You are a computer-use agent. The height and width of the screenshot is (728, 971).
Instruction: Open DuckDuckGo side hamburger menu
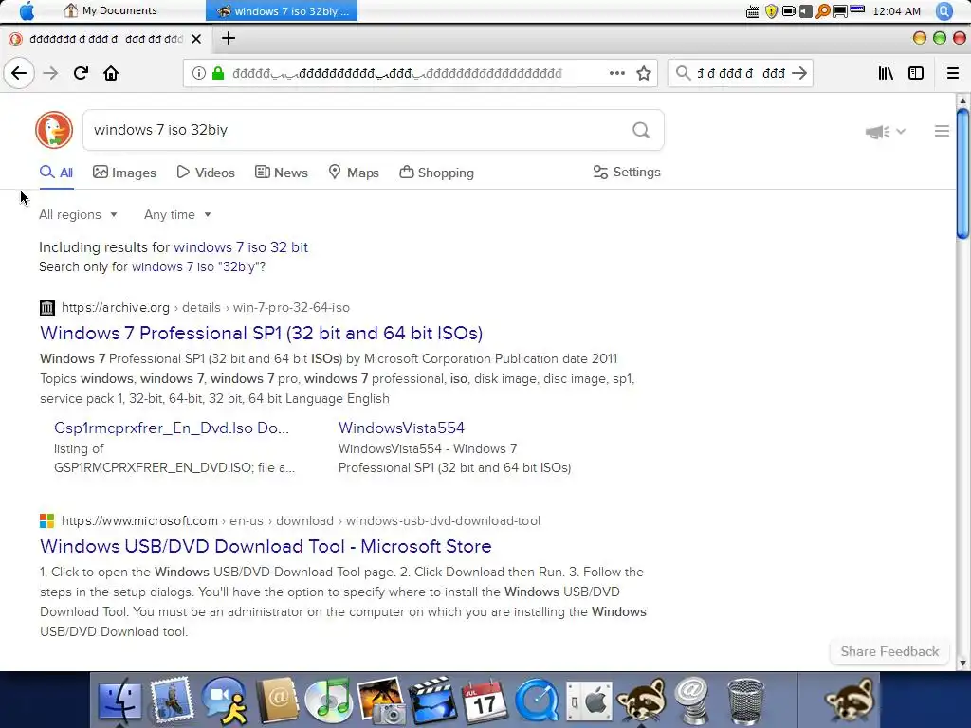click(942, 131)
